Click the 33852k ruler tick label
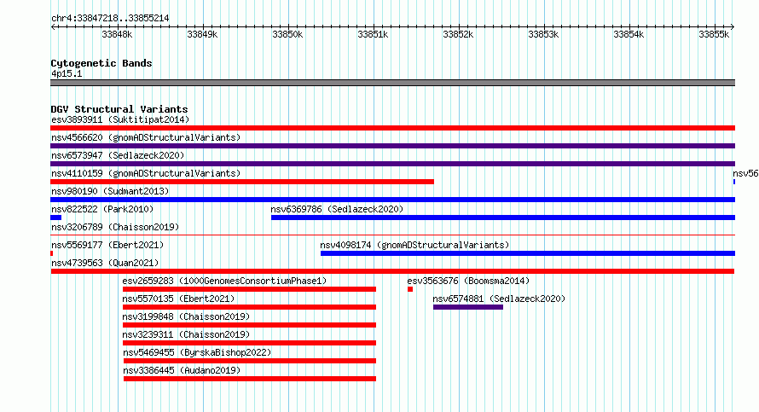Image resolution: width=759 pixels, height=412 pixels. click(458, 34)
